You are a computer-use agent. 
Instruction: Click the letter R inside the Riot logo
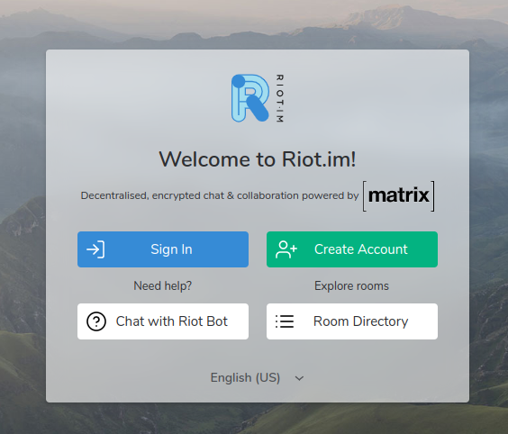coord(250,98)
